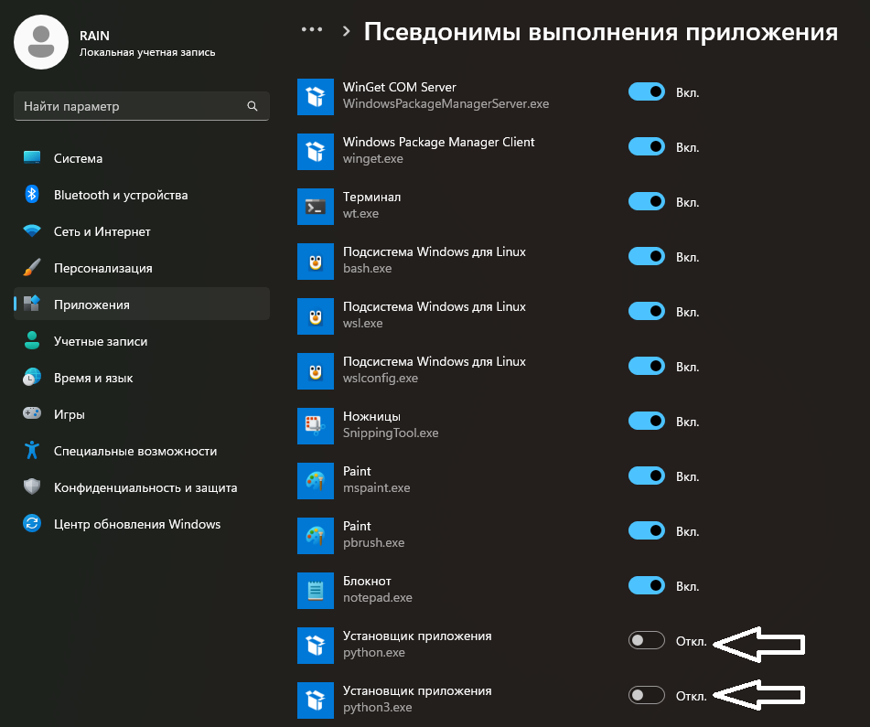Toggle the wt.exe Terminal alias
This screenshot has height=727, width=870.
[x=647, y=202]
